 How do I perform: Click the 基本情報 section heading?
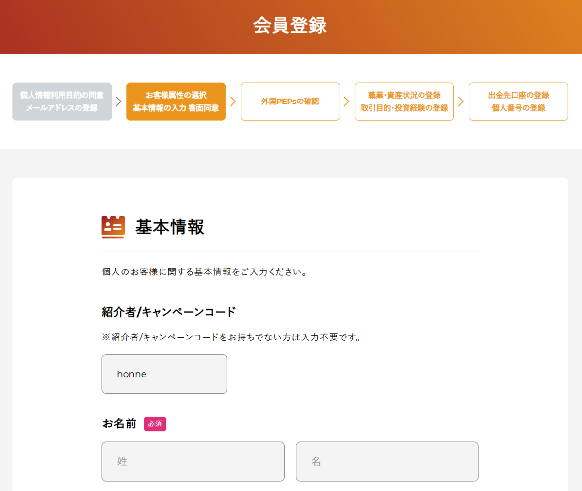[x=170, y=227]
